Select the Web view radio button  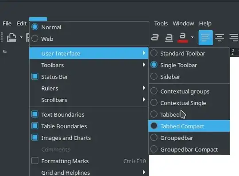click(35, 39)
